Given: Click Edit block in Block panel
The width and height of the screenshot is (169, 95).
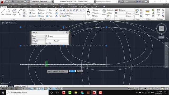Looking at the screenshot, I should (x=109, y=13).
